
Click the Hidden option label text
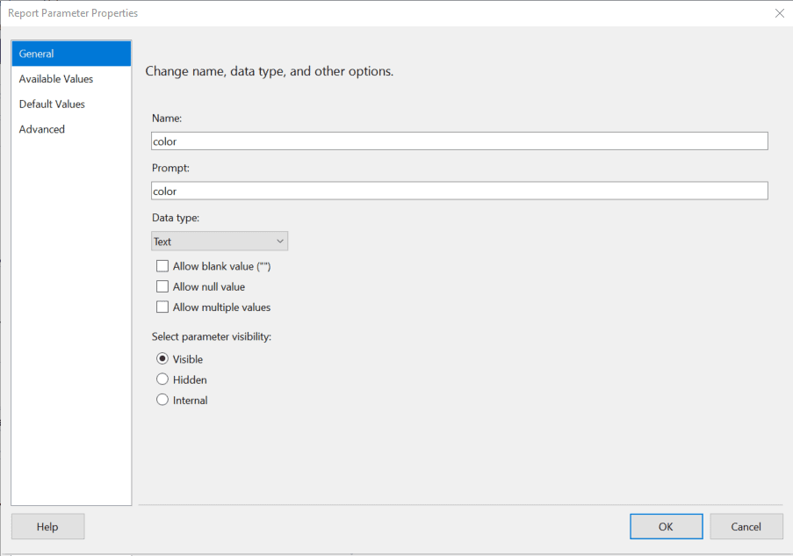[x=190, y=380]
